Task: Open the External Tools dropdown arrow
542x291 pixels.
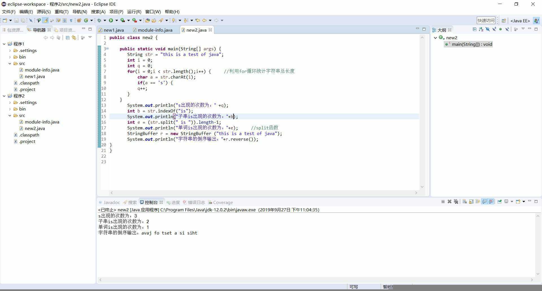Action: pyautogui.click(x=140, y=20)
